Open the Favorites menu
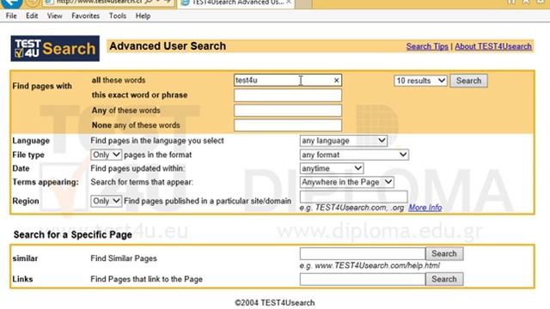The image size is (550, 309). point(86,15)
